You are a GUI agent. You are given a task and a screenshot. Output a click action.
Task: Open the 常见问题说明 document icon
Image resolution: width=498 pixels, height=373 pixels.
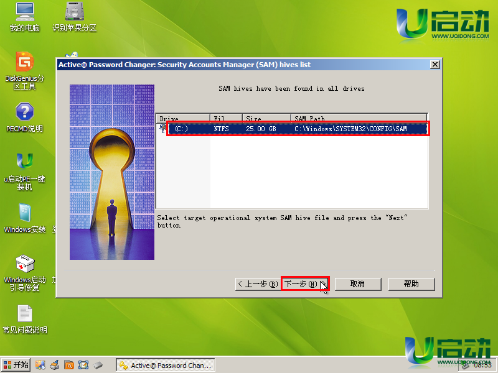24,320
